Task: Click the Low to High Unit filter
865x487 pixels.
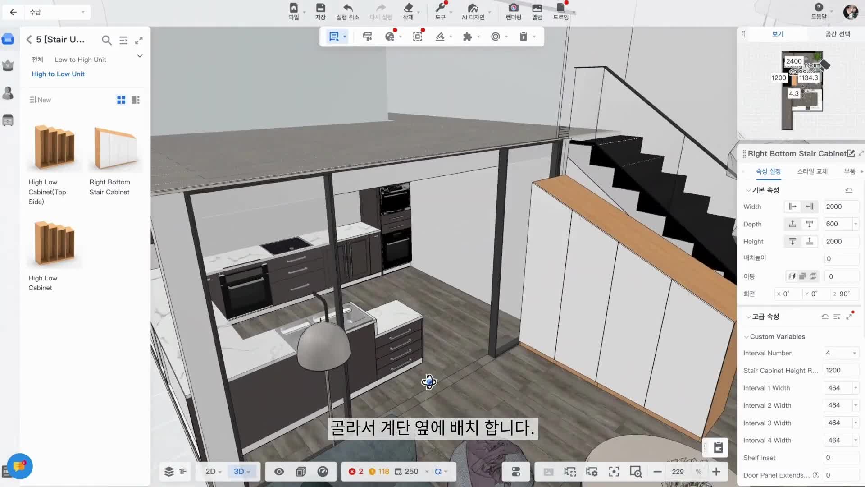Action: (x=80, y=60)
